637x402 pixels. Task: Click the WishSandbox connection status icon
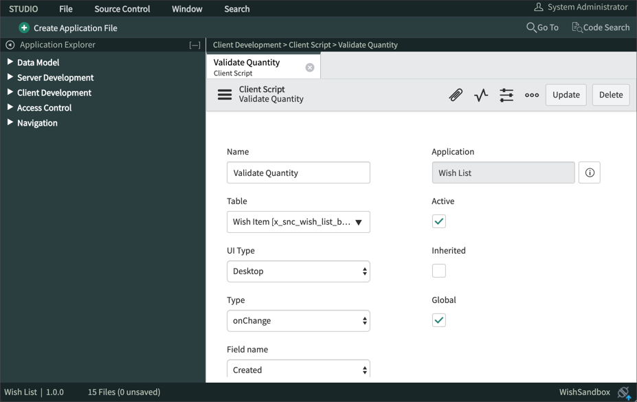(624, 392)
